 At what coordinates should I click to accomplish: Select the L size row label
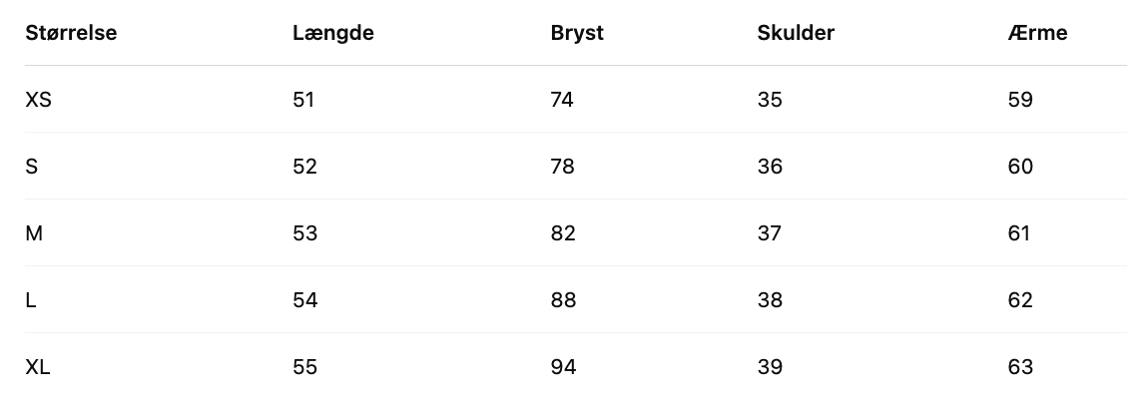[x=31, y=300]
